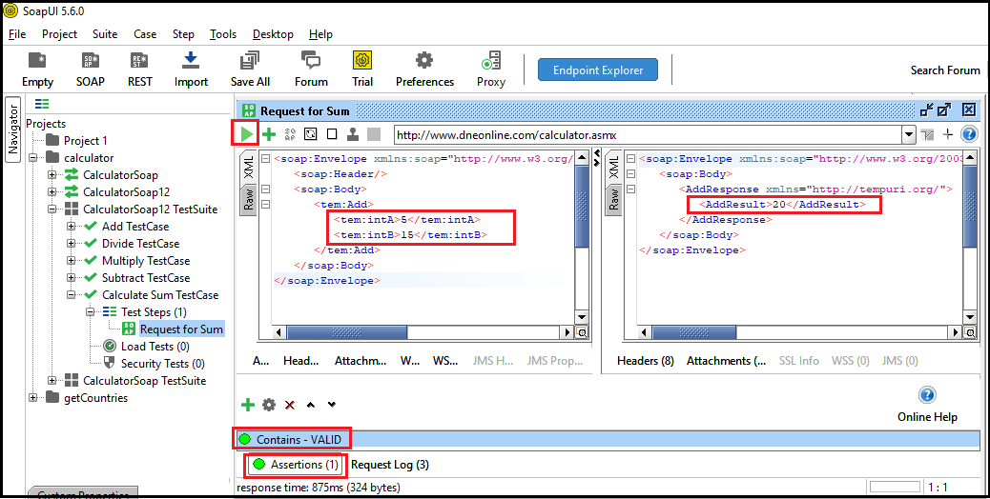Open the Help menu
990x499 pixels.
click(x=320, y=34)
